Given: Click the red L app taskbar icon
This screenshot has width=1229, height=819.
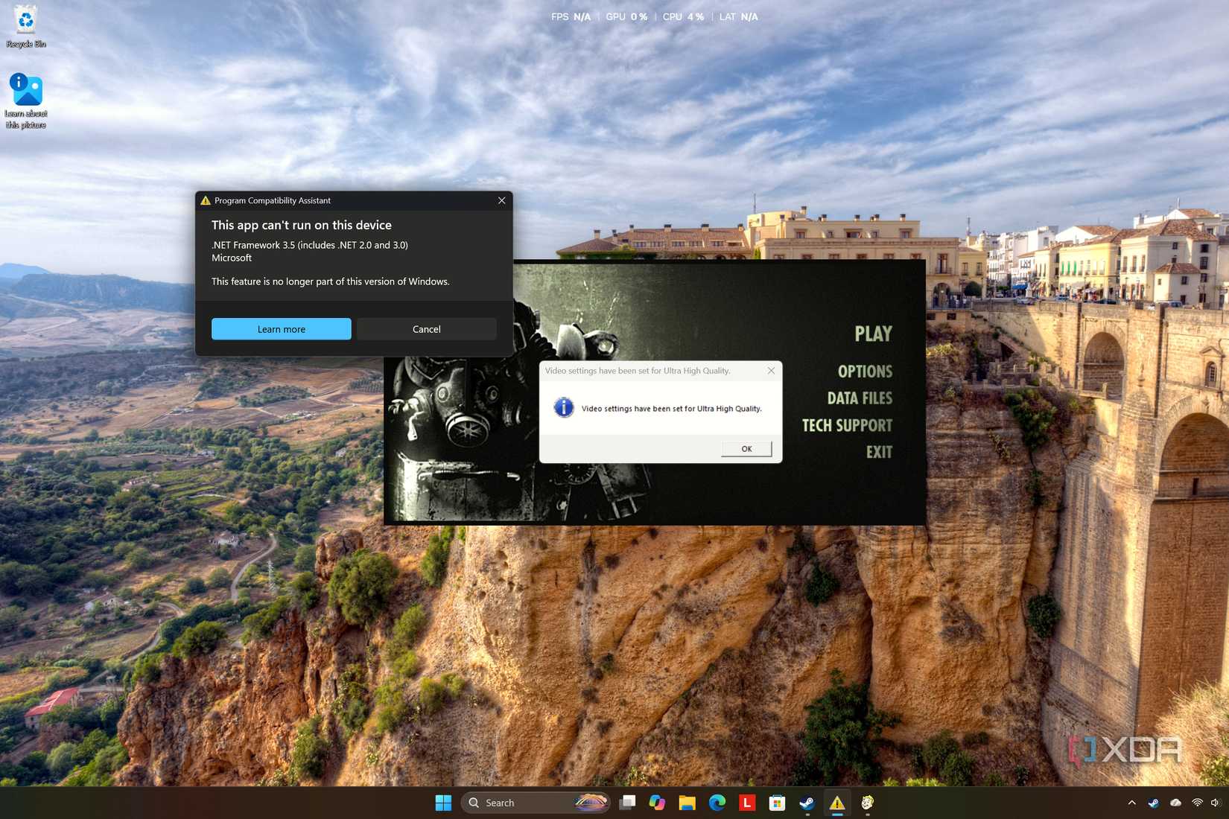Looking at the screenshot, I should 747,803.
